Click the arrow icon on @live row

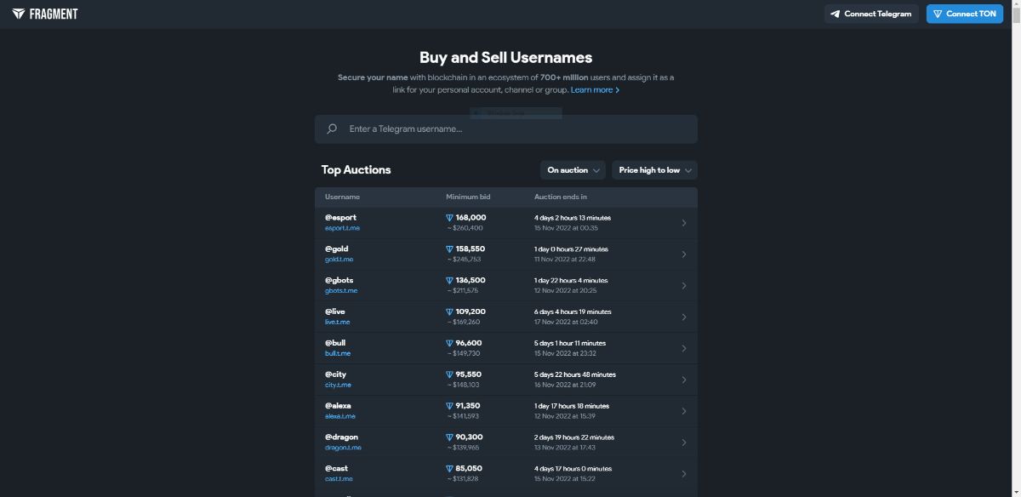coord(684,317)
